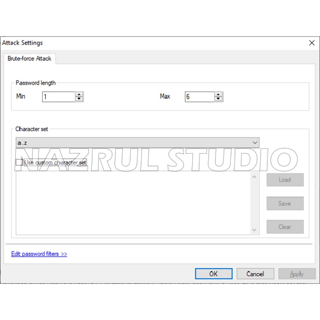Close the Attack Settings dialog
Image resolution: width=320 pixels, height=320 pixels.
312,43
